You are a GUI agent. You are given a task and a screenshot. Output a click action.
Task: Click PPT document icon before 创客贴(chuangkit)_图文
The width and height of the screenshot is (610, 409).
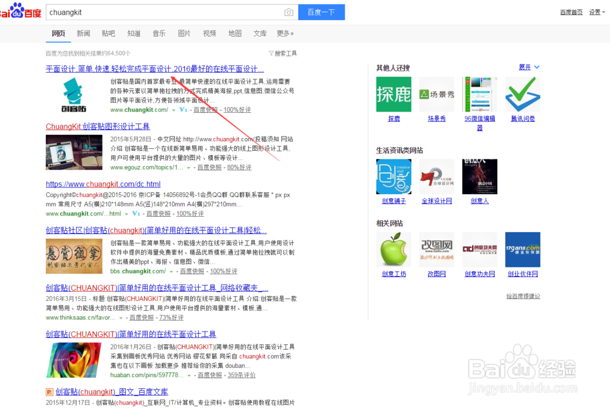(x=49, y=392)
